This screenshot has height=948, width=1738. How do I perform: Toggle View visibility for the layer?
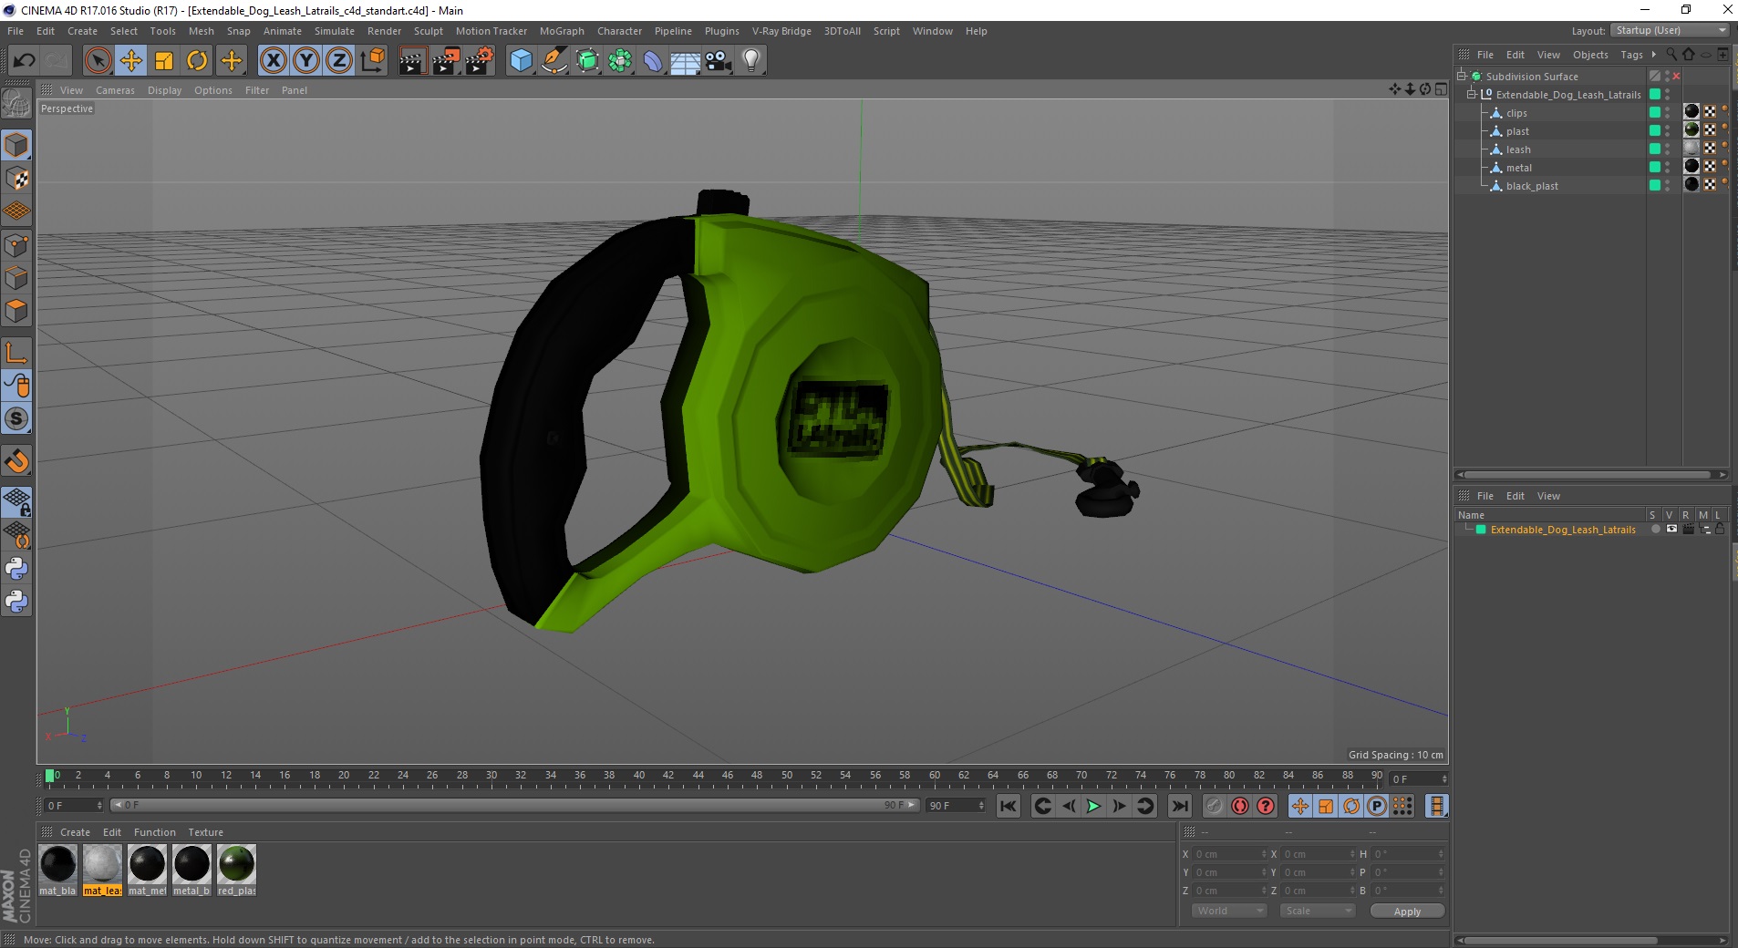tap(1671, 529)
